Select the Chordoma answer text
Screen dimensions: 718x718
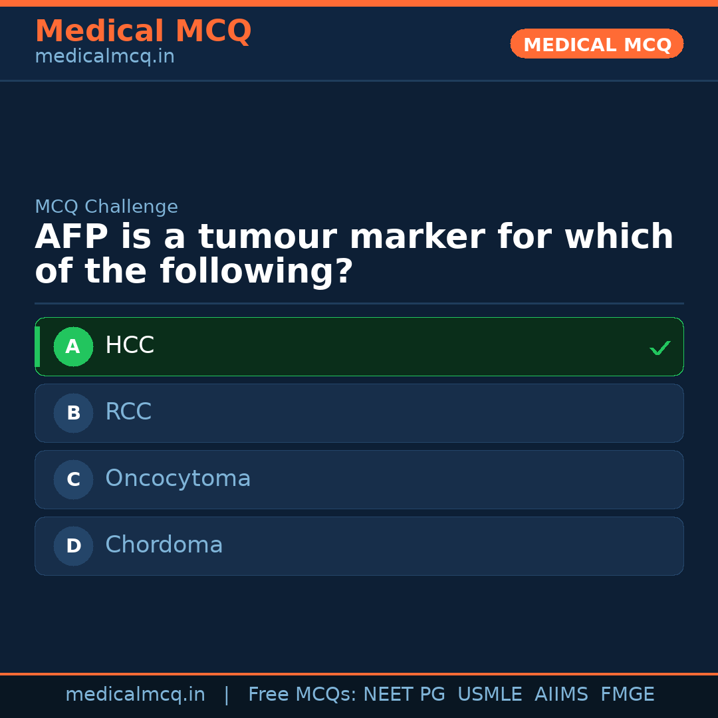(164, 545)
